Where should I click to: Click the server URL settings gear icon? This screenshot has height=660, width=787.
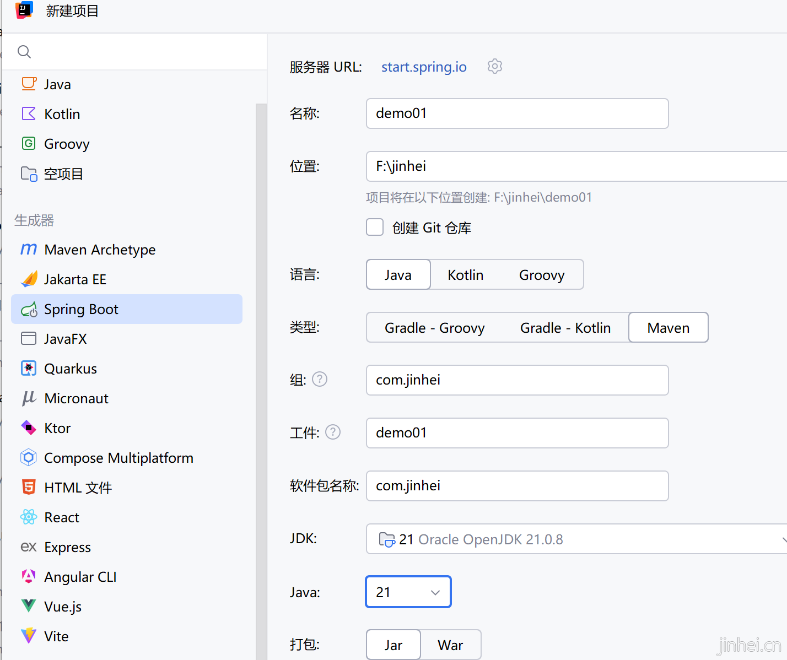pyautogui.click(x=494, y=67)
